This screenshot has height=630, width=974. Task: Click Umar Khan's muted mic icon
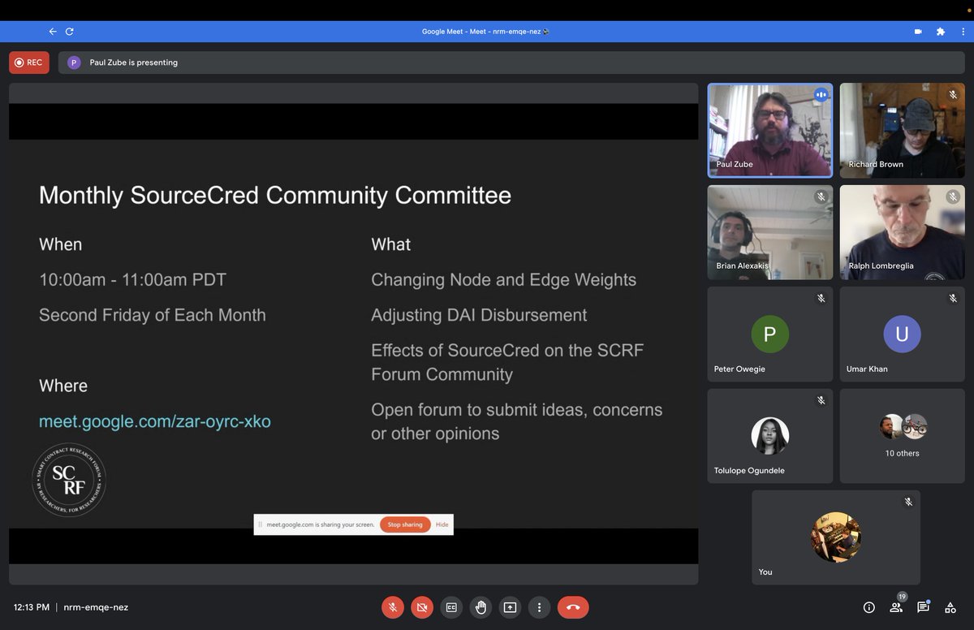[953, 299]
